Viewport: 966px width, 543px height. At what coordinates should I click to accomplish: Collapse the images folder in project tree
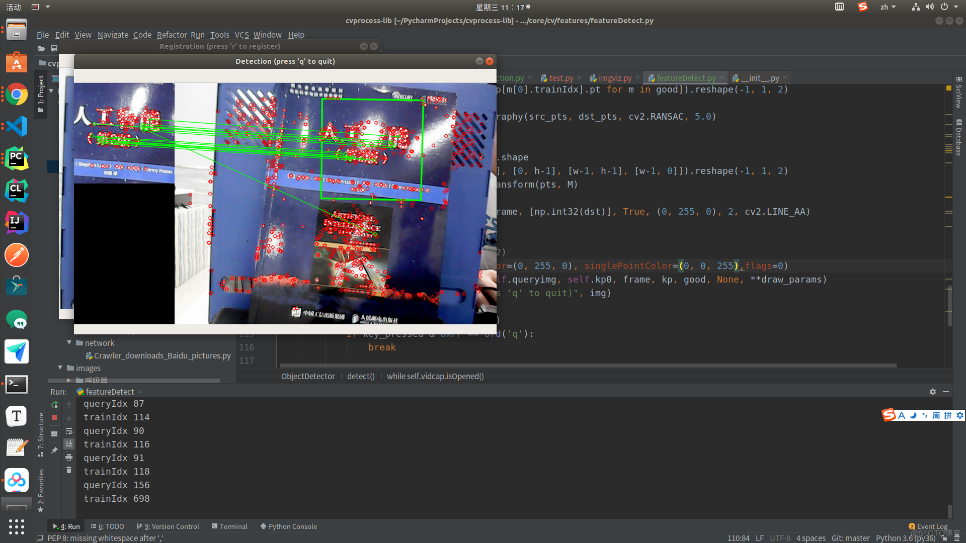tap(60, 368)
